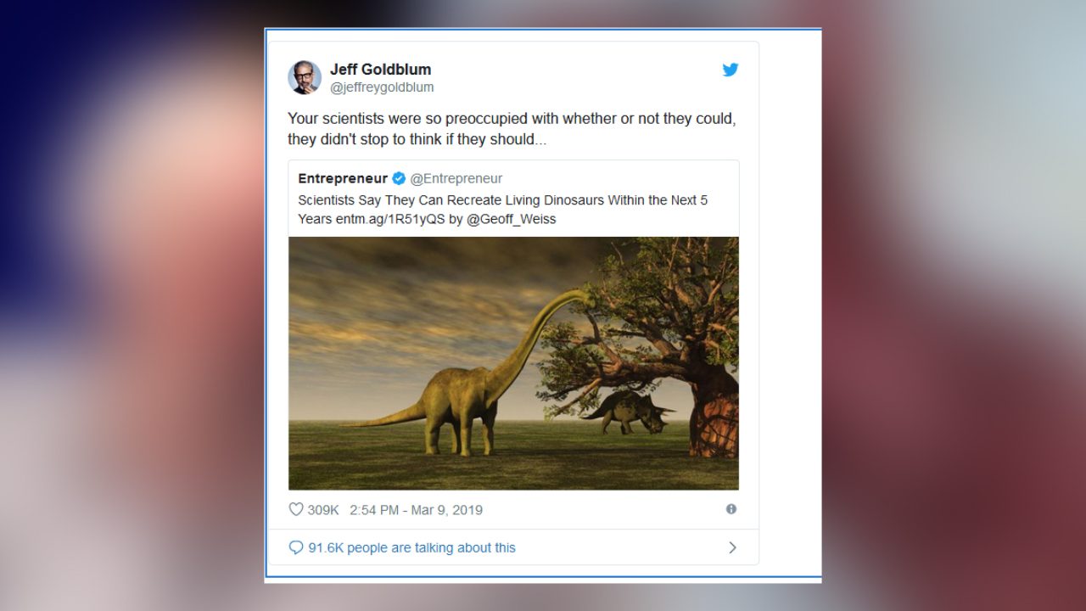1086x611 pixels.
Task: Click Entrepreneur's verified badge icon
Action: (399, 178)
